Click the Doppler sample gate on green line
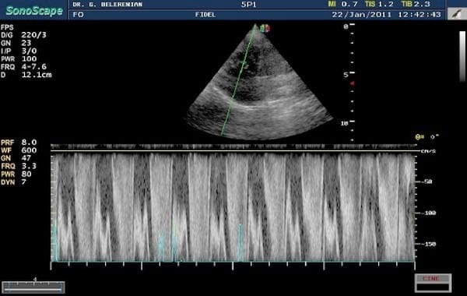This screenshot has height=296, width=467. tap(244, 65)
